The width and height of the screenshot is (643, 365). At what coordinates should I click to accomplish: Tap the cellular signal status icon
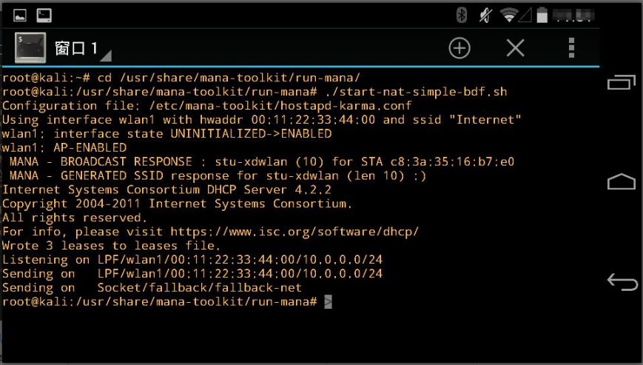pos(525,16)
